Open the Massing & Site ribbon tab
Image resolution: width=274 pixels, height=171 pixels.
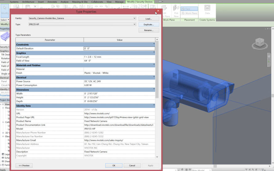80,2
